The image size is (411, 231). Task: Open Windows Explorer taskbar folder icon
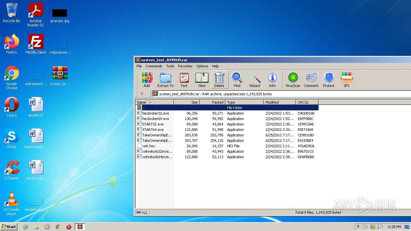click(36, 227)
